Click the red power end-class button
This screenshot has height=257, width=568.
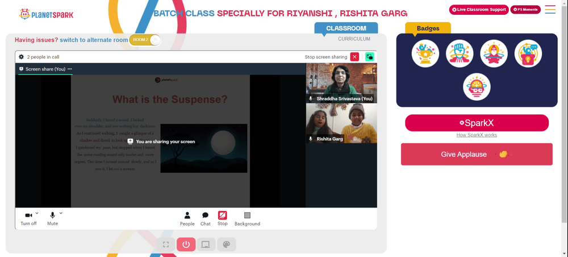(186, 244)
